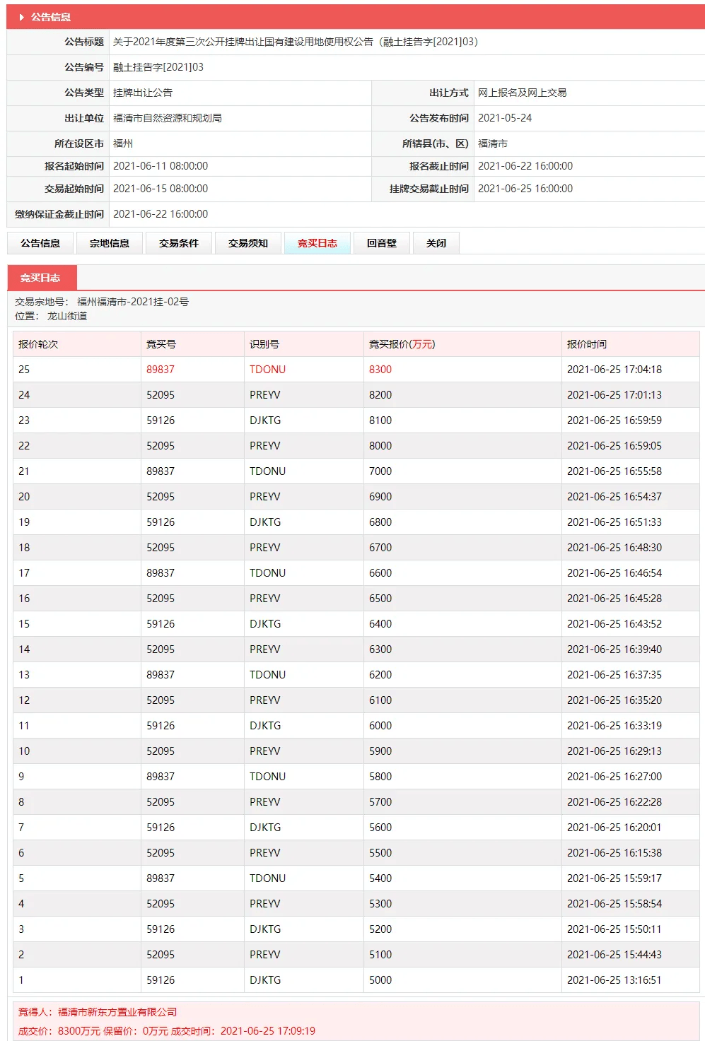Click the 识别号 column header
This screenshot has width=705, height=1041.
point(263,344)
